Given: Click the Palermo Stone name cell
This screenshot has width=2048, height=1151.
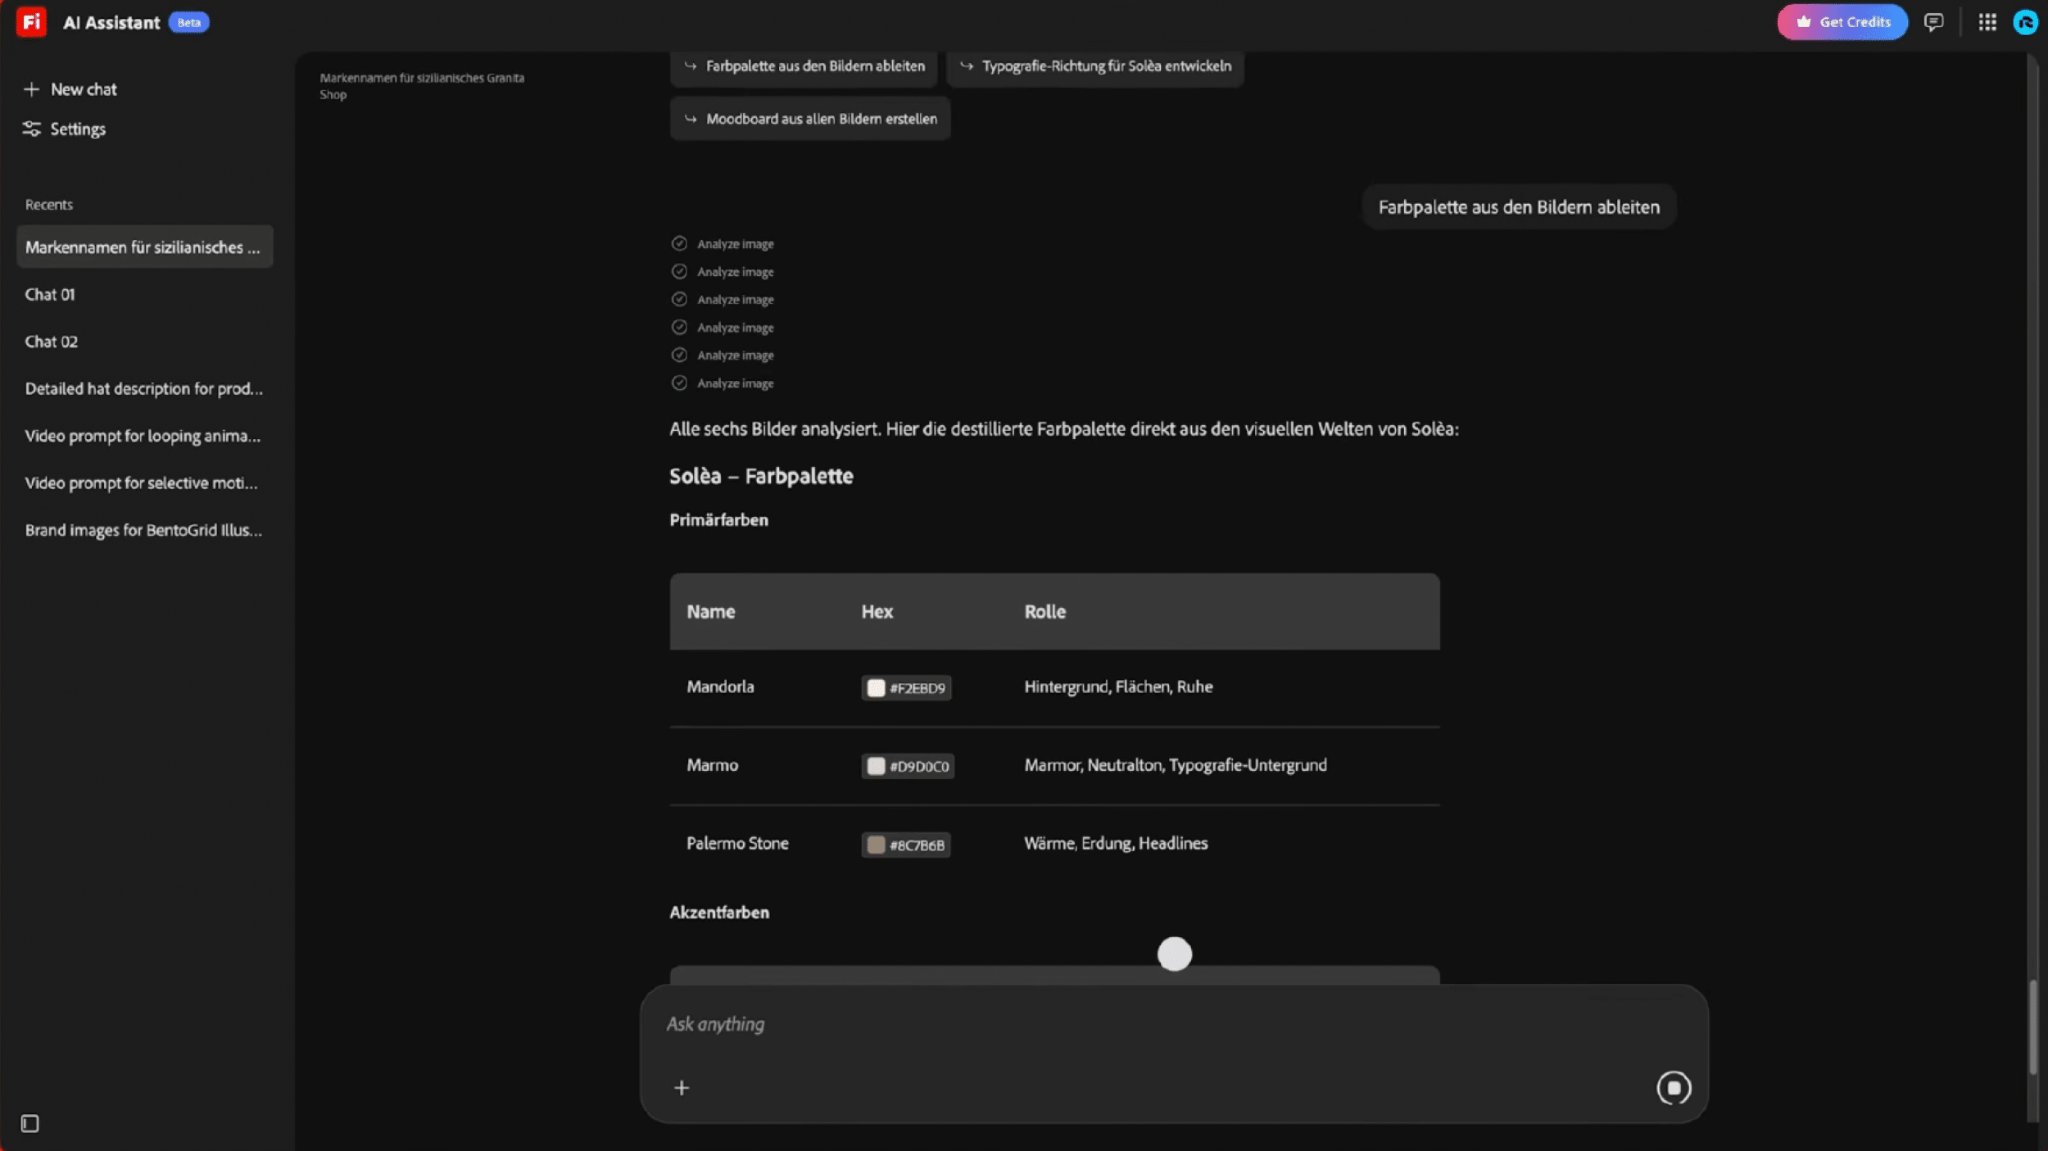Looking at the screenshot, I should tap(737, 843).
